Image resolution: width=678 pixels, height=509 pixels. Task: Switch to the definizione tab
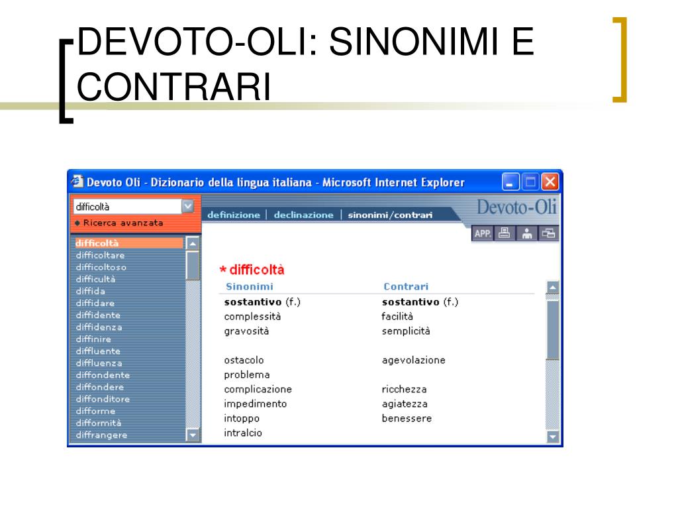(x=234, y=215)
